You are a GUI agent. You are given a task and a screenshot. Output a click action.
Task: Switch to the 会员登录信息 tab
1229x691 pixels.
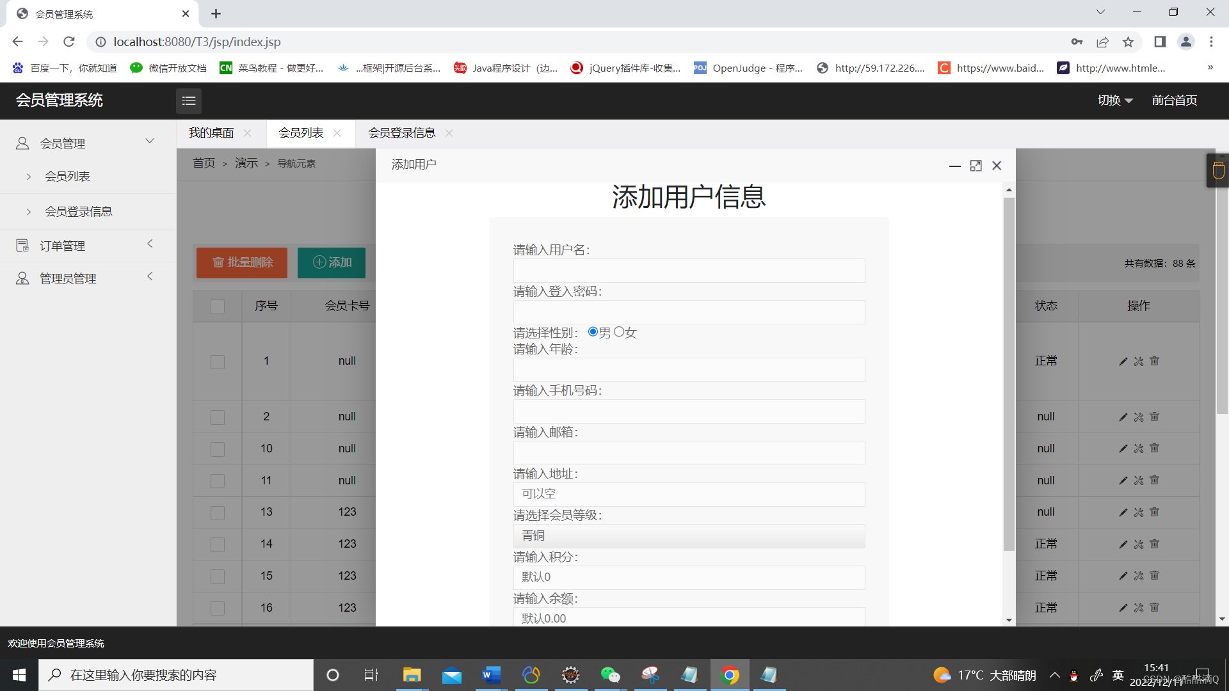tap(401, 133)
